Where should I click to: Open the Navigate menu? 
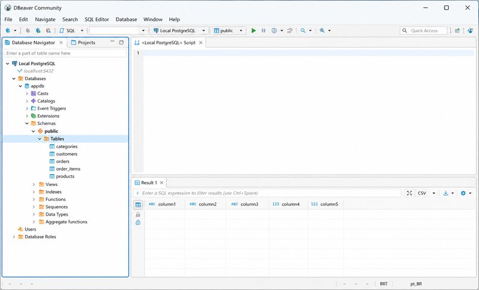(x=45, y=19)
